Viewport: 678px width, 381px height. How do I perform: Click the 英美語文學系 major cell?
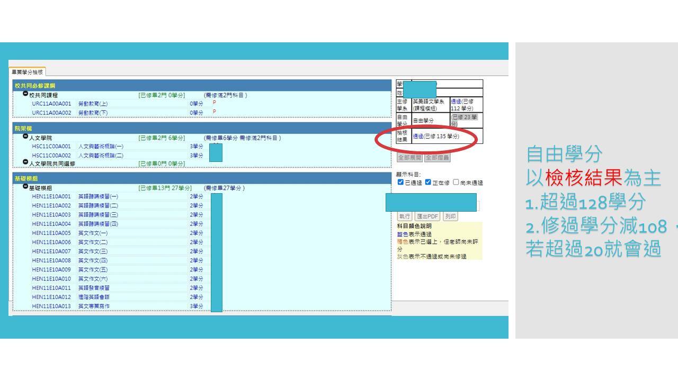[x=431, y=104]
